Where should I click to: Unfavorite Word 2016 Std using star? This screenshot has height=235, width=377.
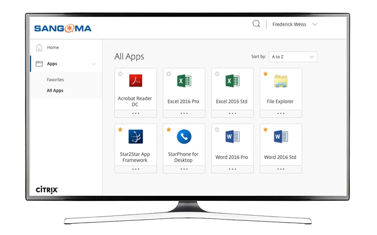[x=266, y=130]
